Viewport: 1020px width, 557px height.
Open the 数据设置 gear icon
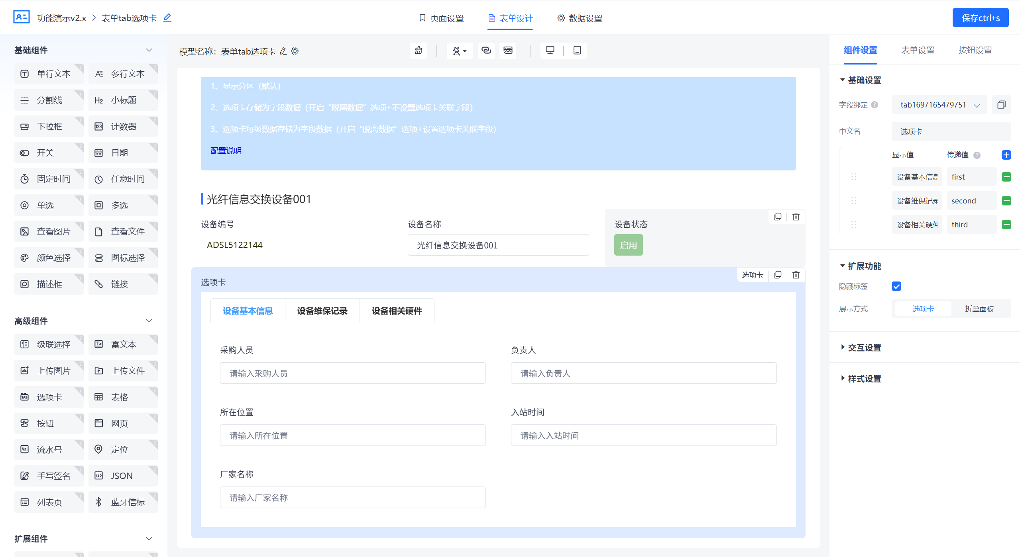[x=560, y=18]
